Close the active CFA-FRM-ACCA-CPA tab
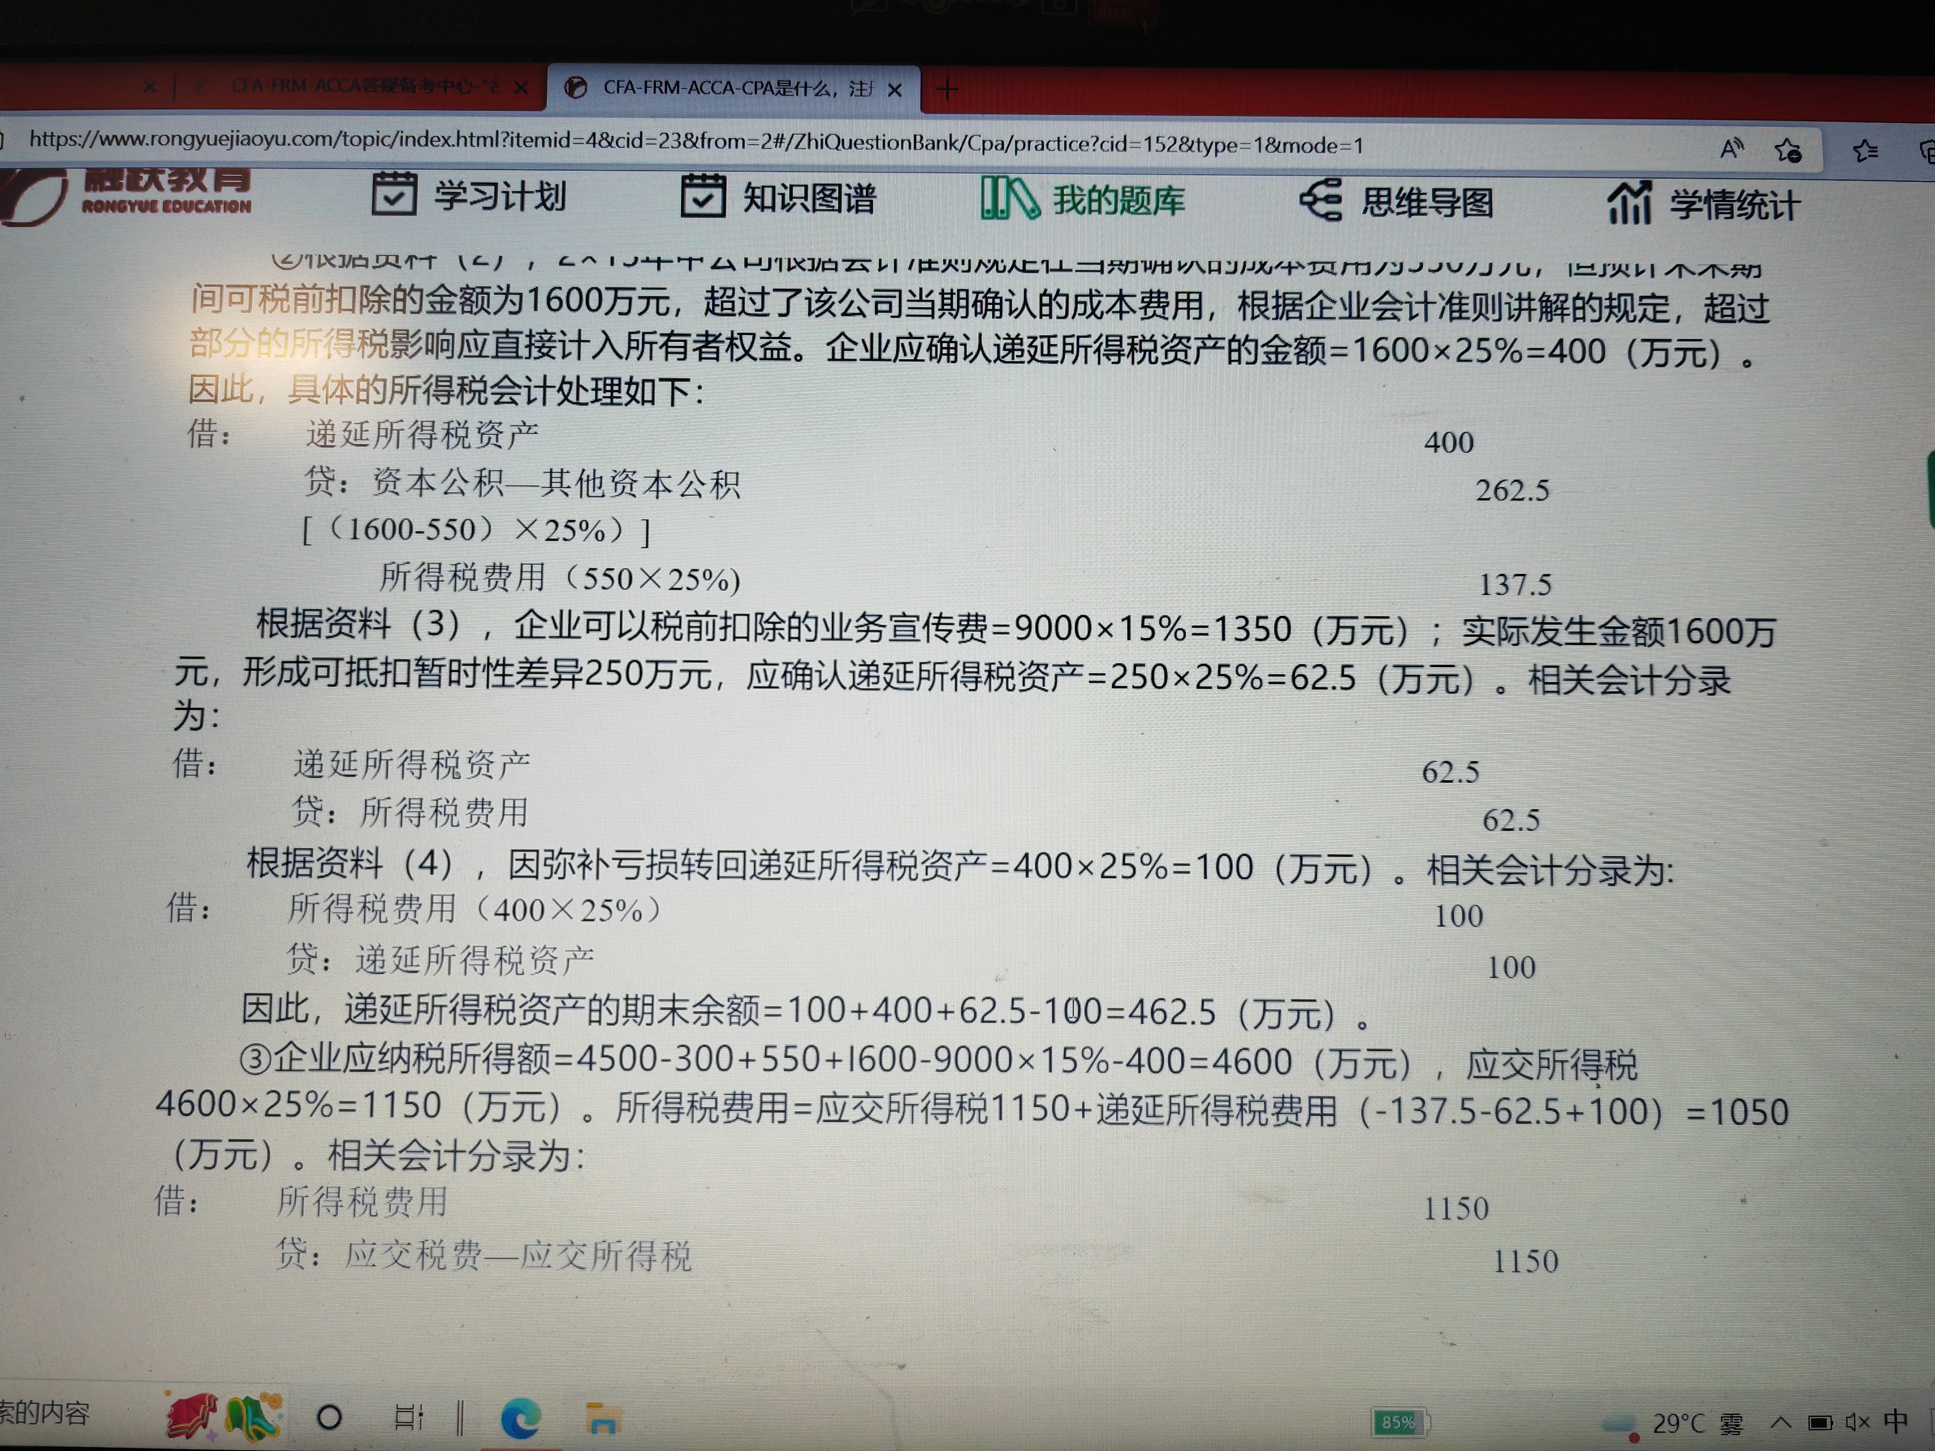The height and width of the screenshot is (1451, 1935). (894, 89)
